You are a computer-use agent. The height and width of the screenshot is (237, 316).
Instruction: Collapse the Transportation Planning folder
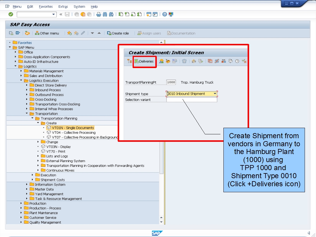point(32,118)
